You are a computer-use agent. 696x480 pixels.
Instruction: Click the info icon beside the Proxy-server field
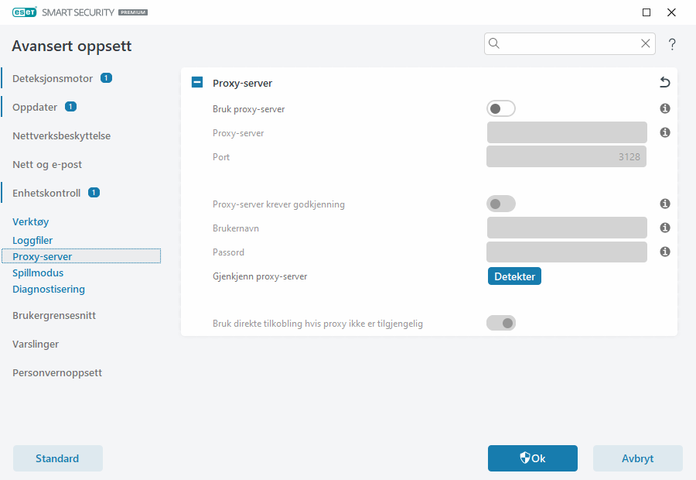pyautogui.click(x=664, y=132)
